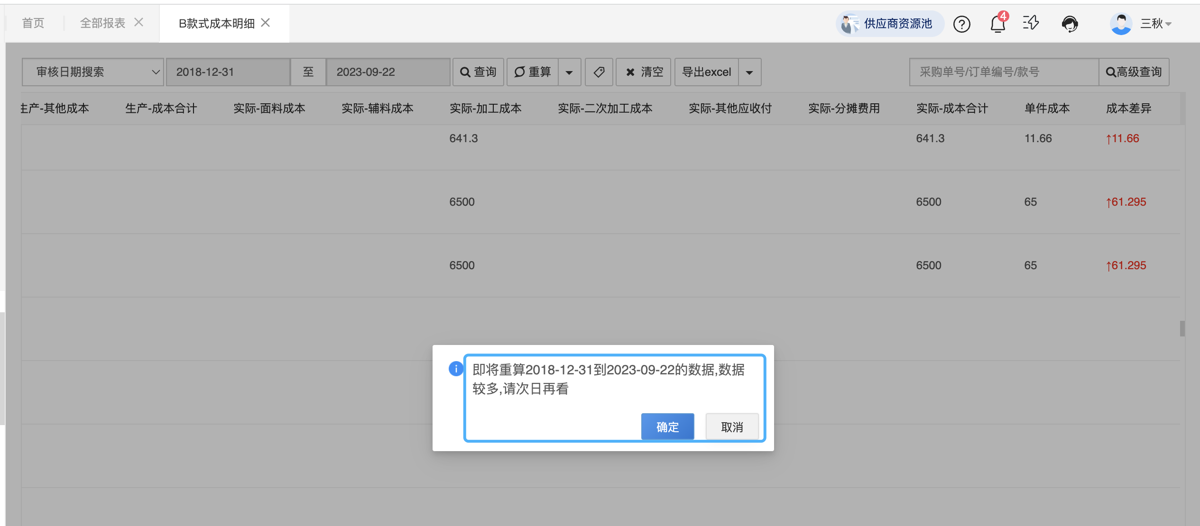Close the B款式成本明细 tab
The image size is (1200, 526).
tap(266, 22)
